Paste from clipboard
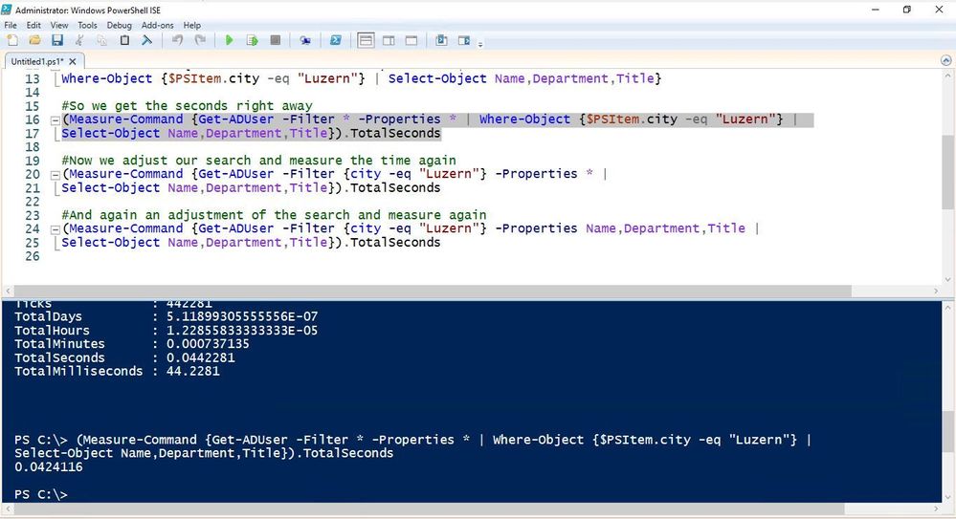Image resolution: width=956 pixels, height=519 pixels. click(x=124, y=41)
